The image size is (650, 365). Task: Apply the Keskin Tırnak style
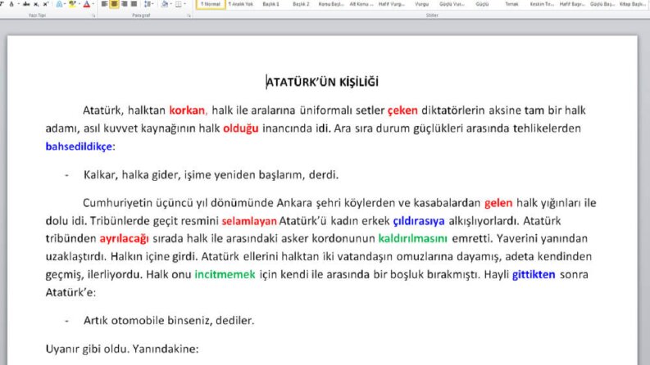542,4
